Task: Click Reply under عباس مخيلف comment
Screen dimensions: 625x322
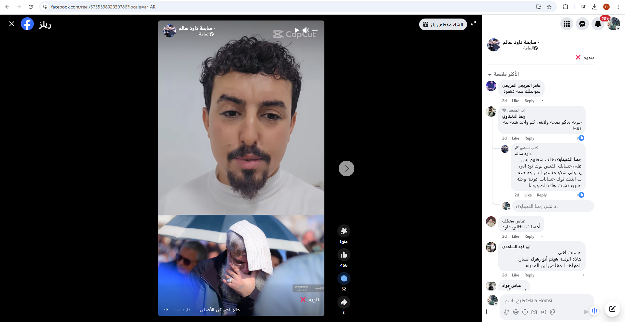Action: (x=529, y=236)
